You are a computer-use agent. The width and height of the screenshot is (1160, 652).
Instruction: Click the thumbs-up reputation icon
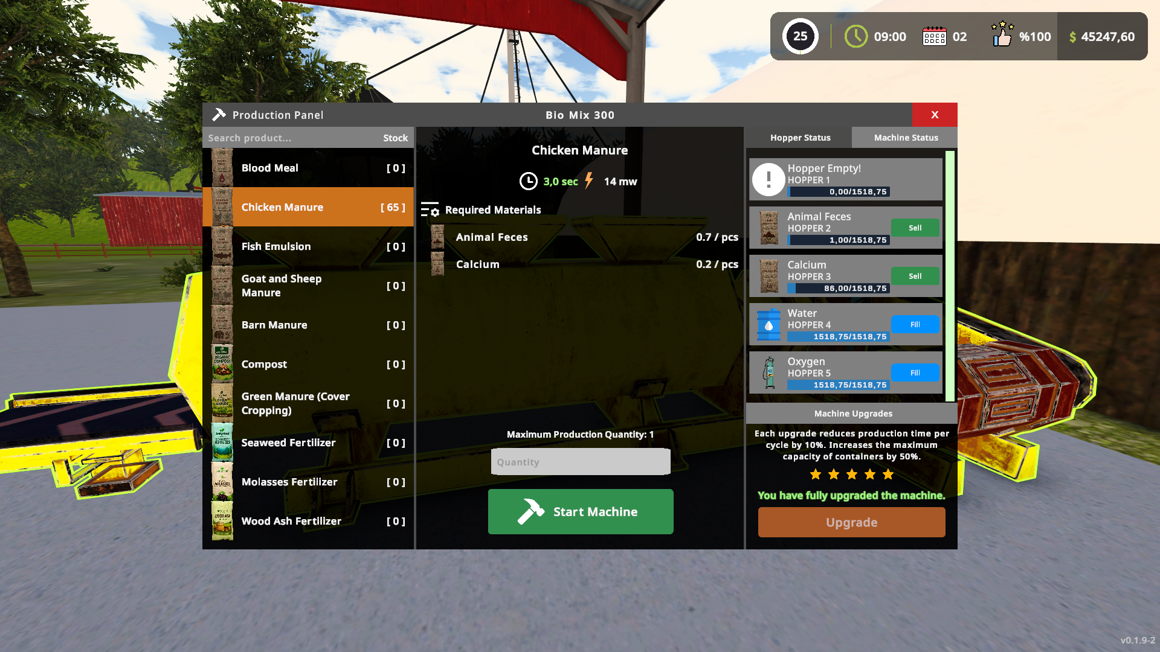(1002, 34)
